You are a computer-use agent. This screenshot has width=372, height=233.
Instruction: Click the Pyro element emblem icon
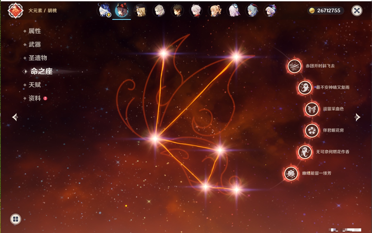(x=15, y=11)
